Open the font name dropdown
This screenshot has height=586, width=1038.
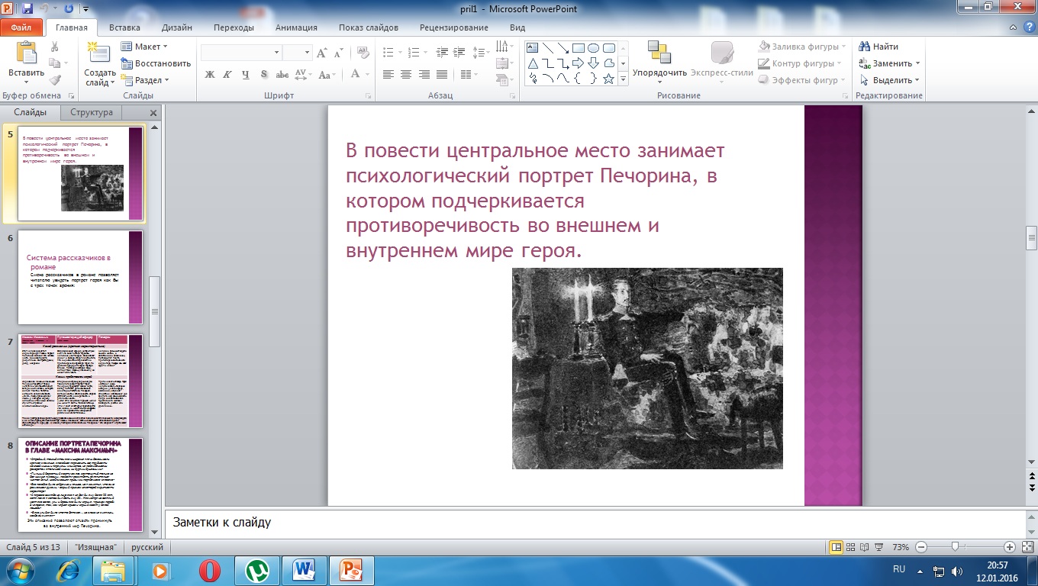tap(276, 53)
